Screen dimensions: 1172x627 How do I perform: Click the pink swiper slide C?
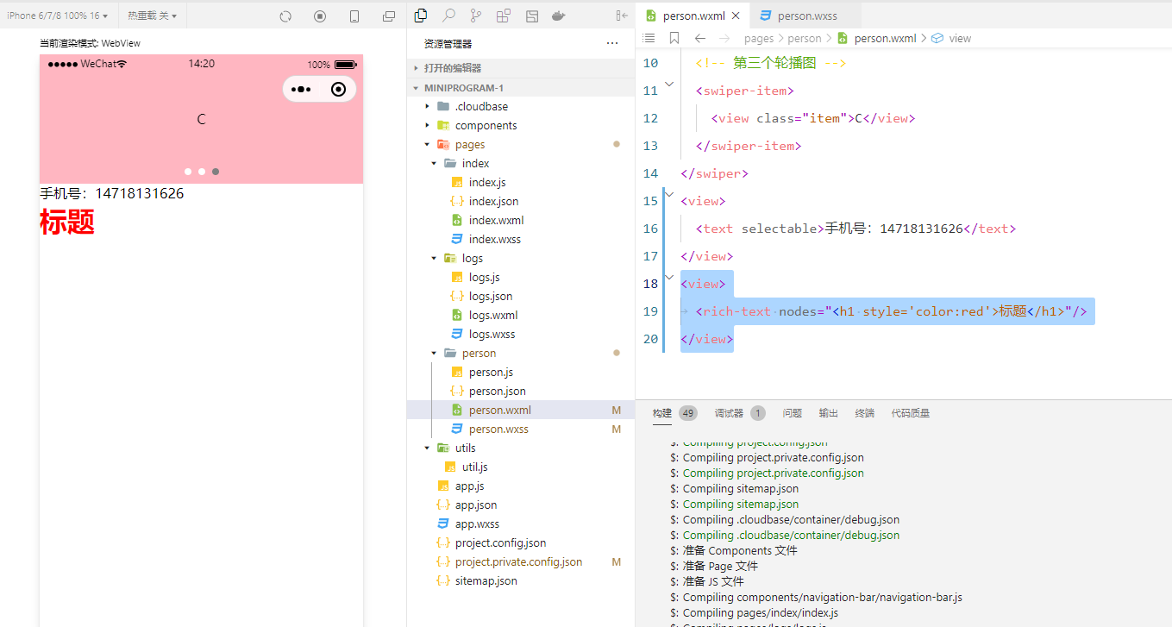point(201,119)
